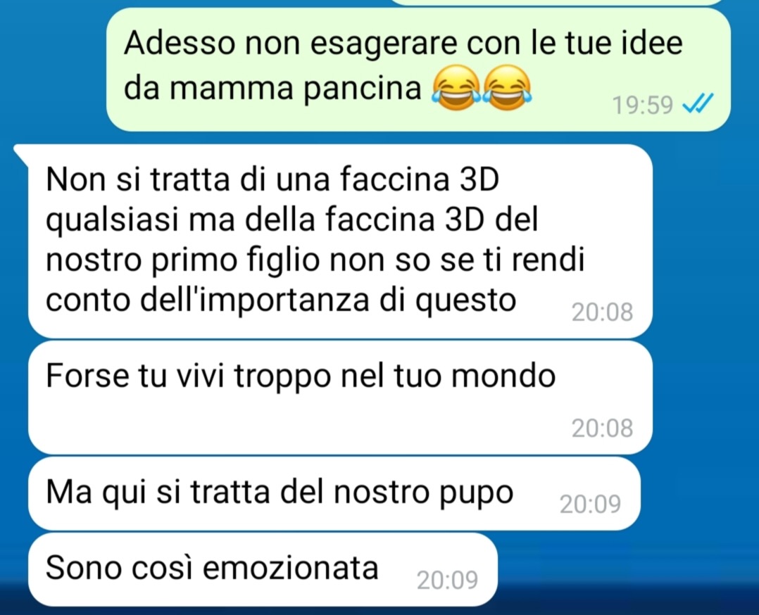The image size is (759, 615).
Task: Tap the blue double-check read receipt
Action: (x=698, y=103)
